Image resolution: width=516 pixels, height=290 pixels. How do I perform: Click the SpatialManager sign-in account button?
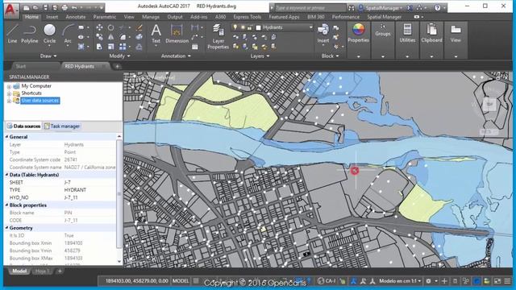(381, 7)
